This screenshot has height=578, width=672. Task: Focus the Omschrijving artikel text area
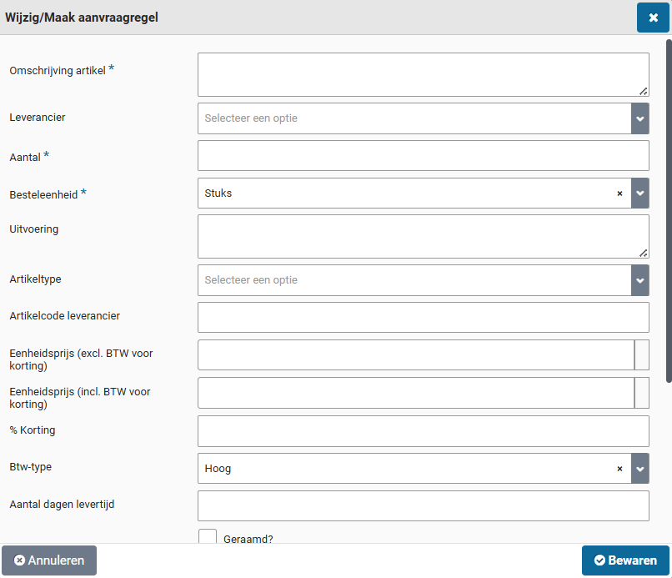coord(423,75)
